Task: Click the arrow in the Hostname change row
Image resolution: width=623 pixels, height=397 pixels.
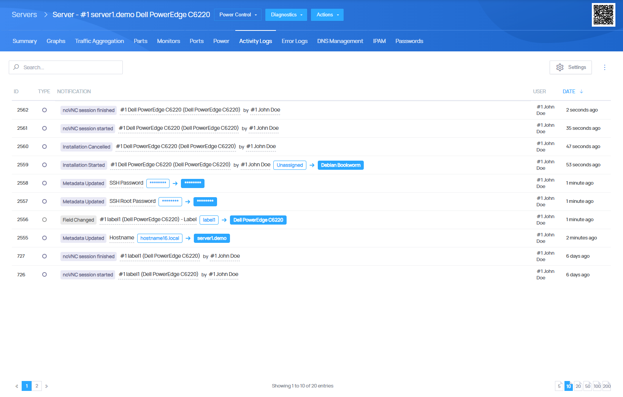Action: point(188,238)
